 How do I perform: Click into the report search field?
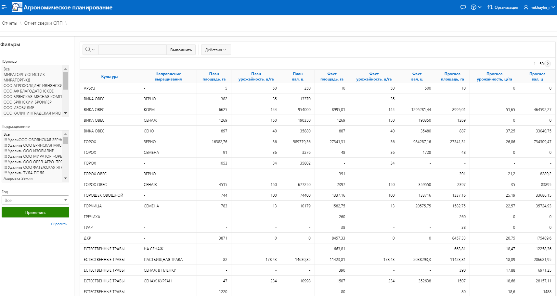coord(132,50)
